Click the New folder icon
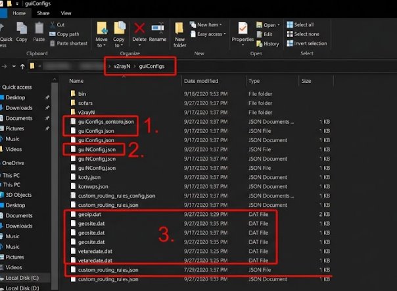 click(x=179, y=28)
